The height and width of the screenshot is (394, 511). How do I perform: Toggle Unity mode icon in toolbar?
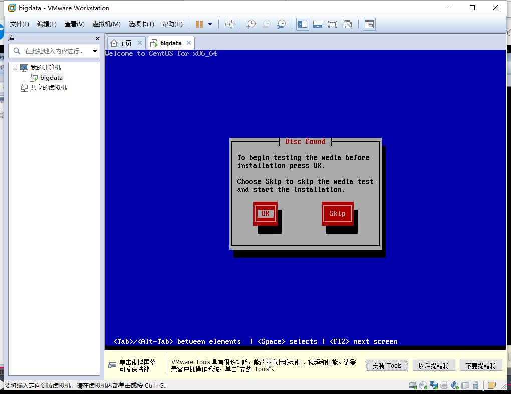tap(348, 24)
